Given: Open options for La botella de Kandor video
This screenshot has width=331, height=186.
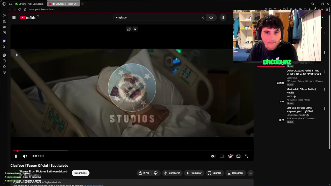Looking at the screenshot, I should (x=324, y=108).
